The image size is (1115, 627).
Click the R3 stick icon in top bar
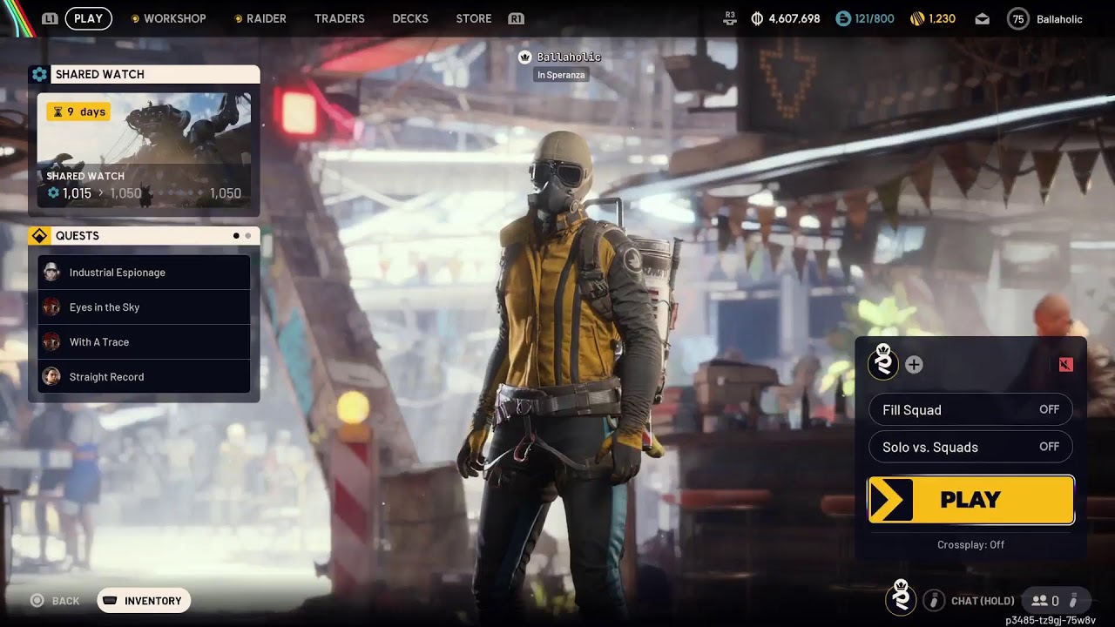point(730,18)
